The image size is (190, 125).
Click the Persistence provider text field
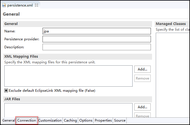[x=97, y=39]
